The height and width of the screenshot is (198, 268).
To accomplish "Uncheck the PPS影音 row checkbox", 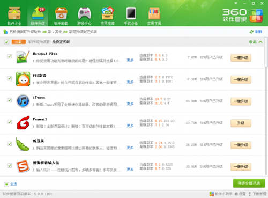I will tap(9, 78).
